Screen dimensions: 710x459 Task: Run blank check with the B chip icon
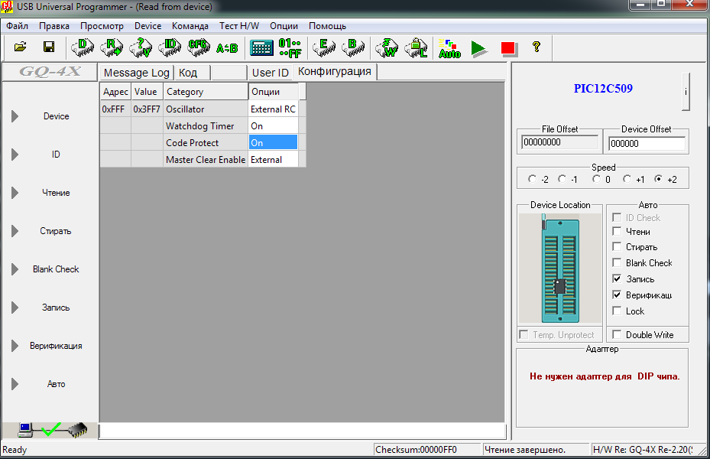[x=353, y=47]
